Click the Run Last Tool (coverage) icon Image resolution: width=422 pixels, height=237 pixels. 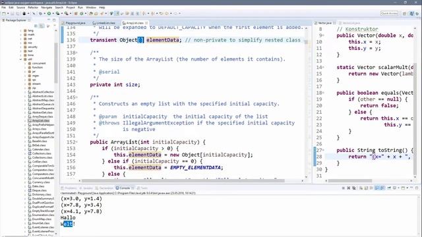coord(57,13)
